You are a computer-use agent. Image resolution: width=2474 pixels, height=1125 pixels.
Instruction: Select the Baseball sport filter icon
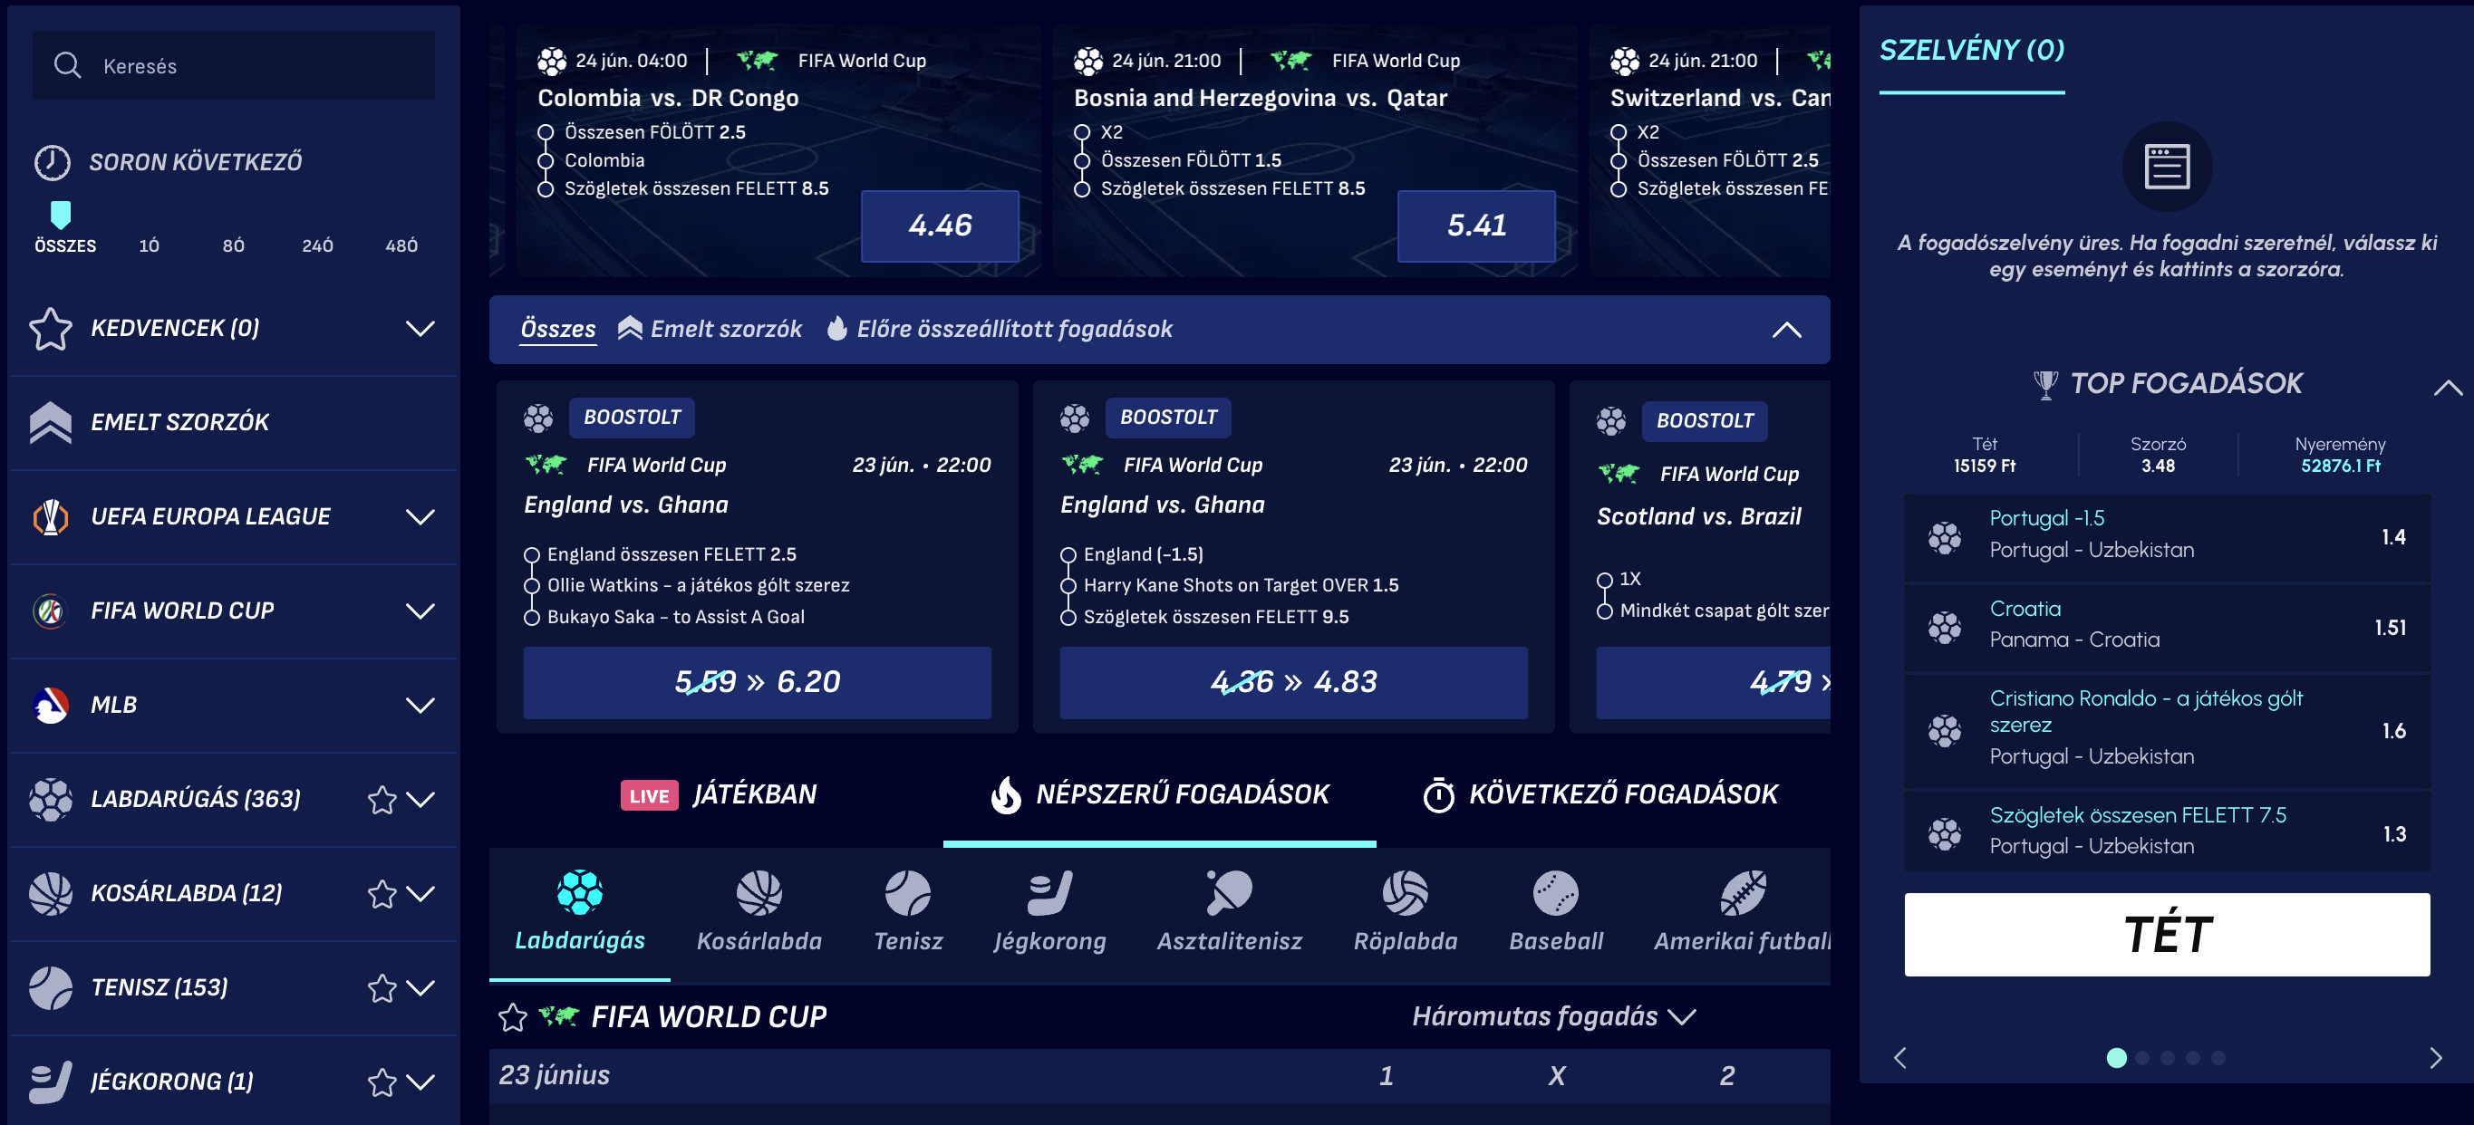pyautogui.click(x=1556, y=893)
